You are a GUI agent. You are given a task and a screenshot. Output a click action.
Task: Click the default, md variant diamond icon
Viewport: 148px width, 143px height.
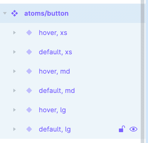[29, 91]
